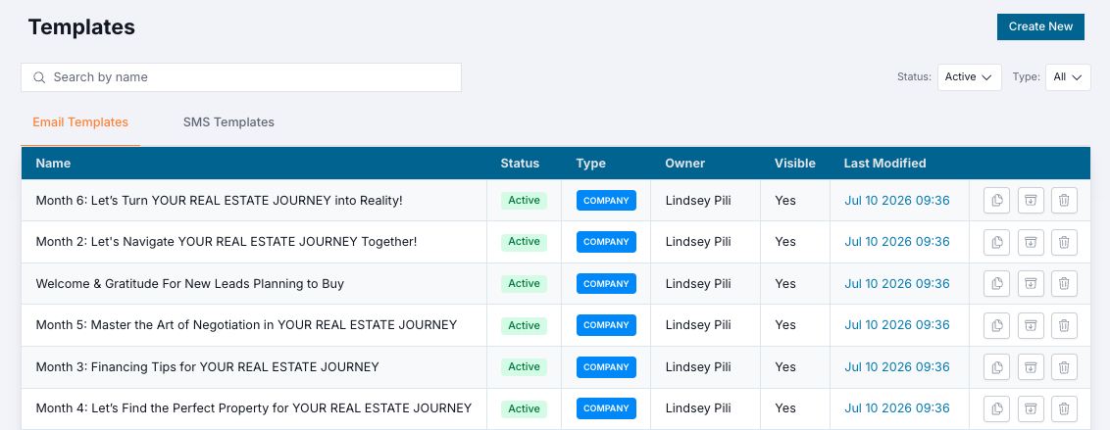Delete the Month 6 template with trash icon
Viewport: 1110px width, 430px height.
[1064, 200]
